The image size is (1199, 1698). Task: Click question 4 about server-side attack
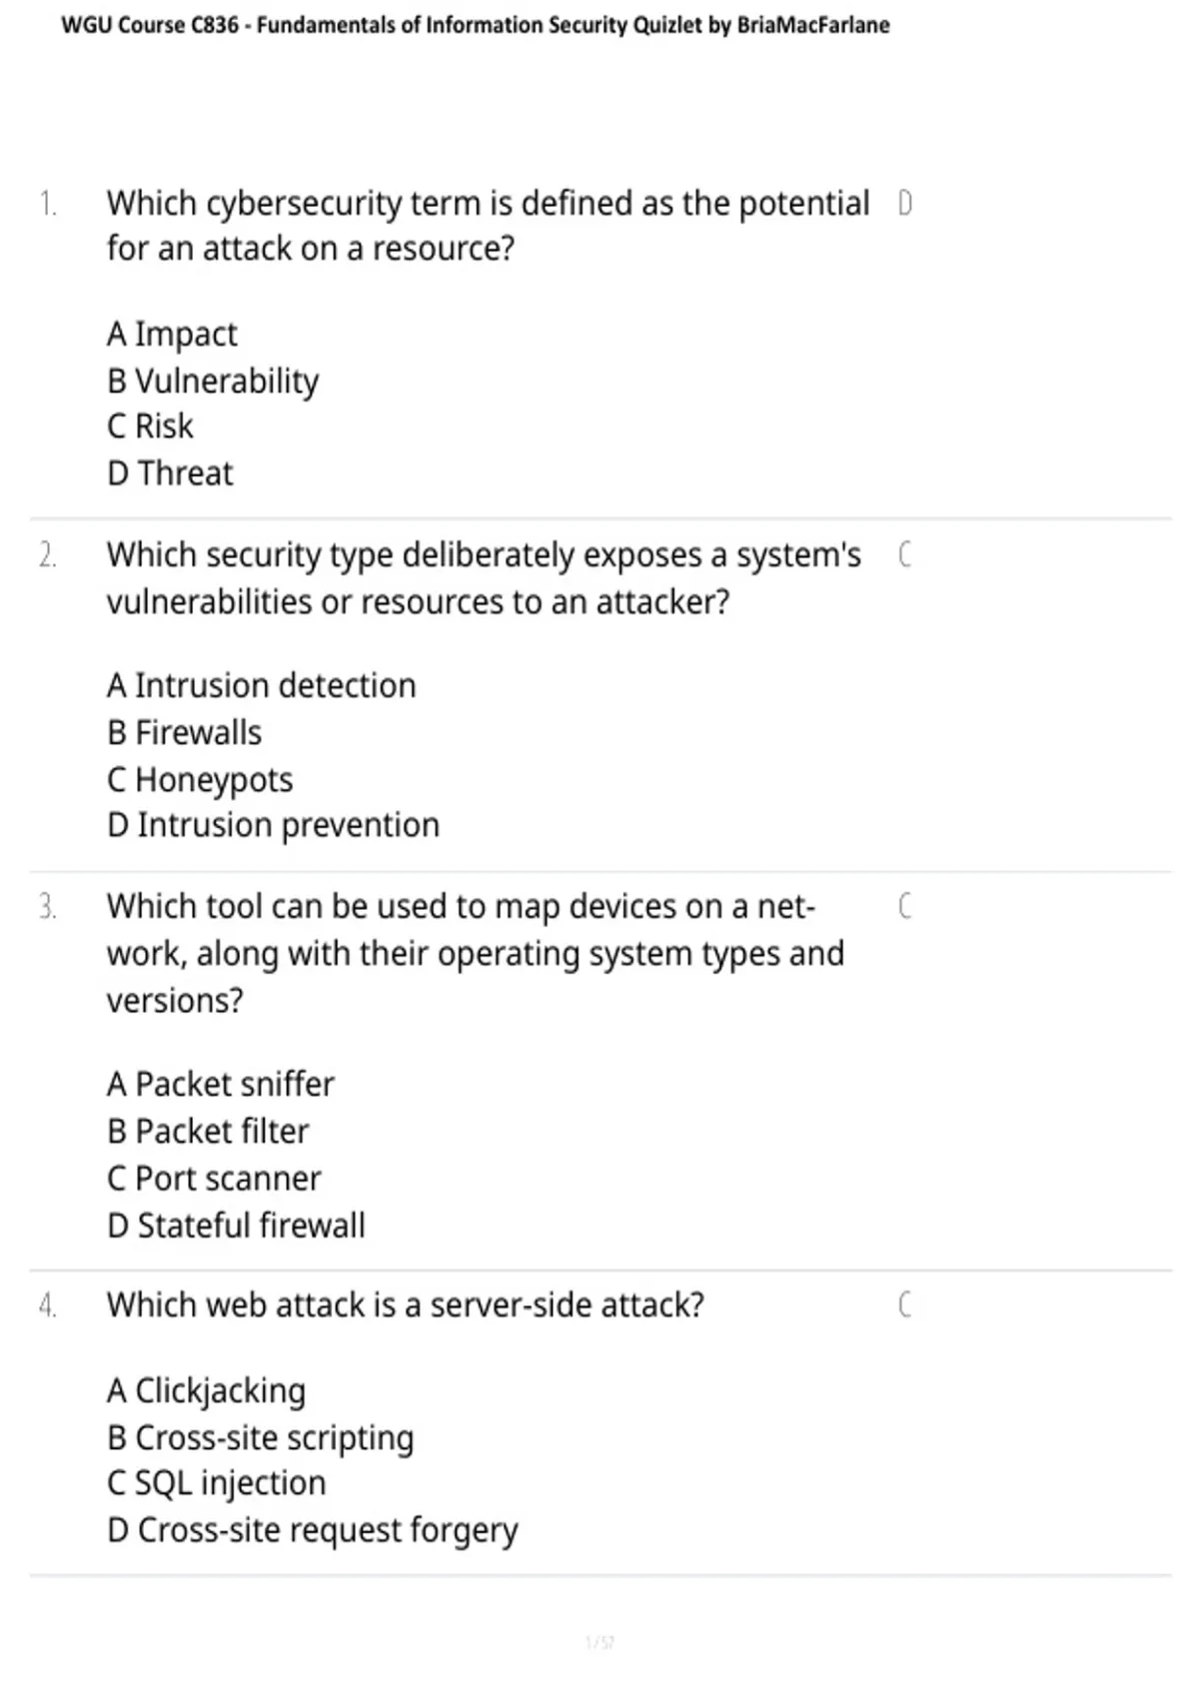click(x=406, y=1305)
